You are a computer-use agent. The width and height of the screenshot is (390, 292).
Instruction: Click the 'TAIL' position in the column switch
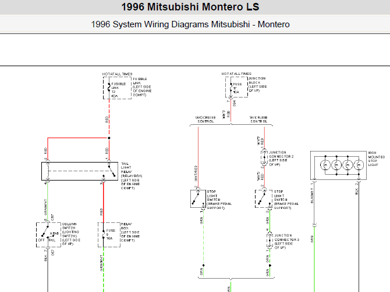click(52, 240)
